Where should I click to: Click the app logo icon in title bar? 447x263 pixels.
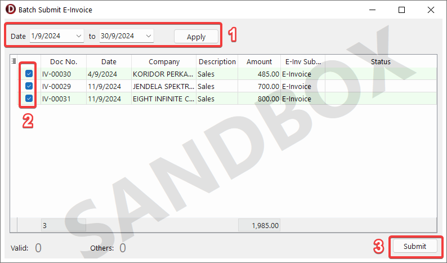click(x=10, y=10)
